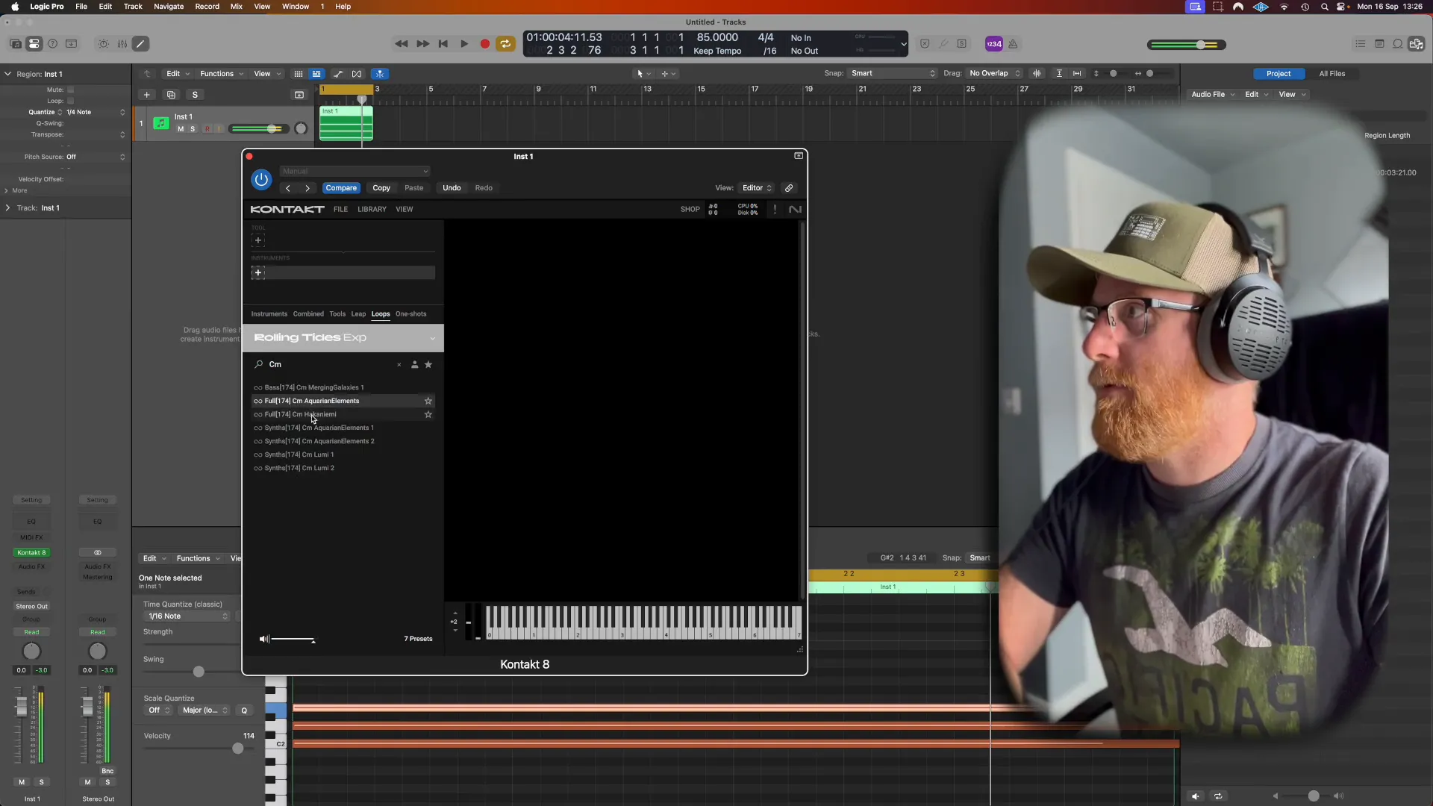Click the Kontakt preview speaker icon
The height and width of the screenshot is (806, 1433).
pyautogui.click(x=263, y=639)
